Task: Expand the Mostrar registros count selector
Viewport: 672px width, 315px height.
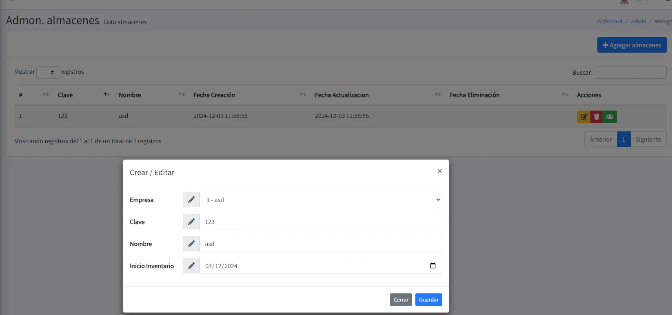Action: [x=48, y=72]
